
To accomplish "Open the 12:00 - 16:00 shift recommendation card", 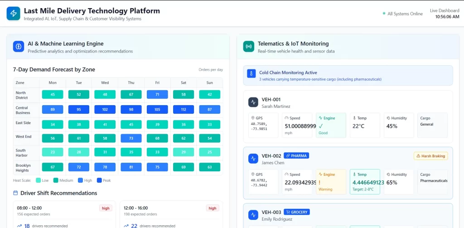I will [x=172, y=214].
